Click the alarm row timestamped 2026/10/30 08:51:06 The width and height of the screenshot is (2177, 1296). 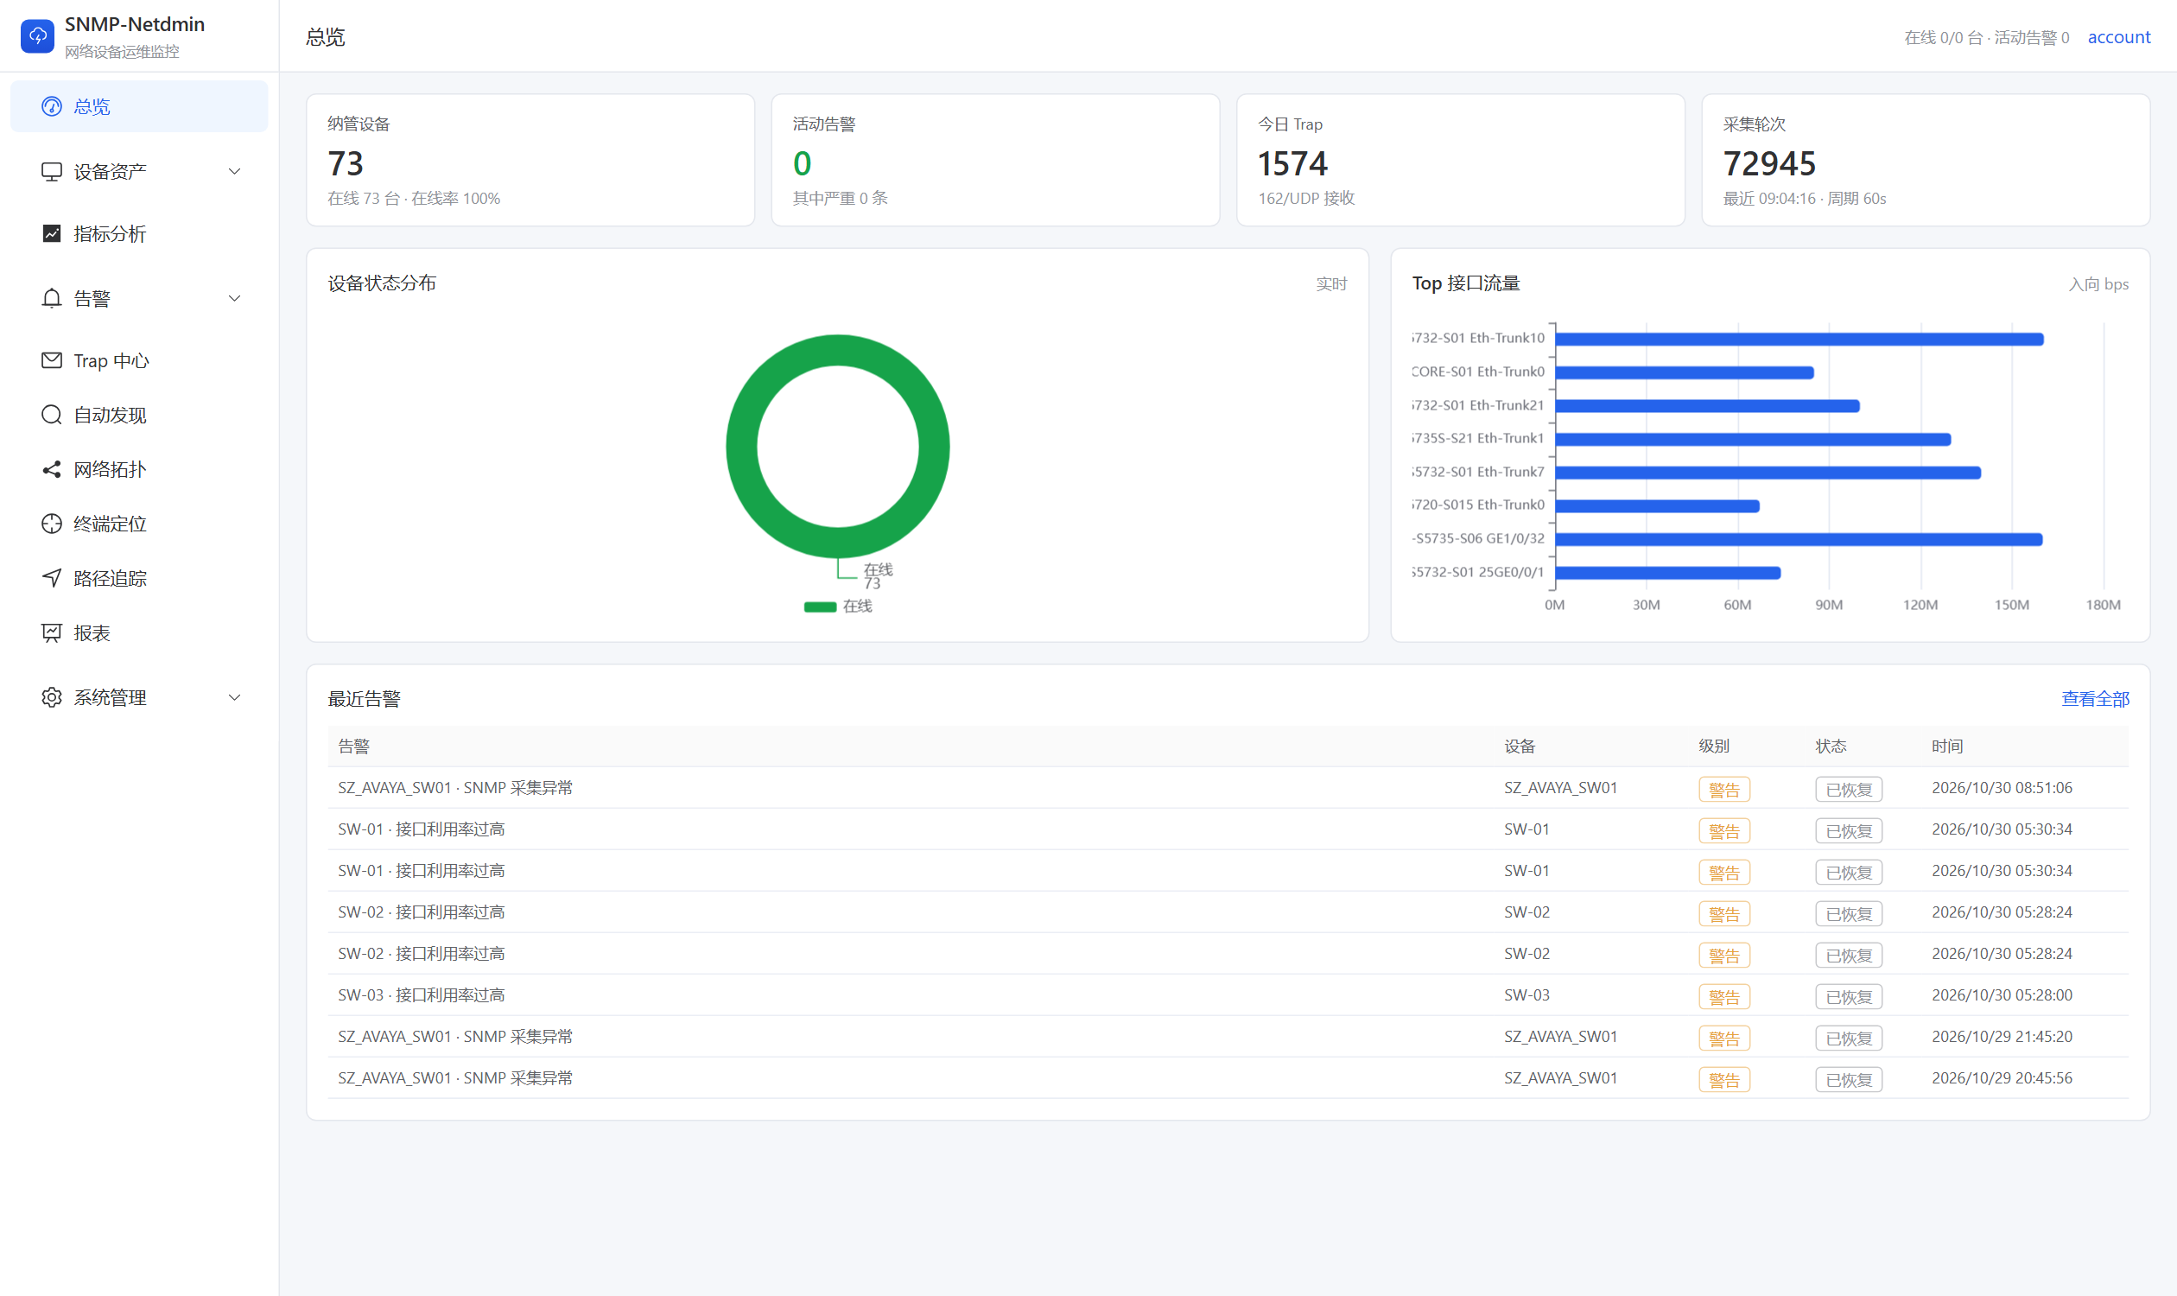pos(1228,788)
